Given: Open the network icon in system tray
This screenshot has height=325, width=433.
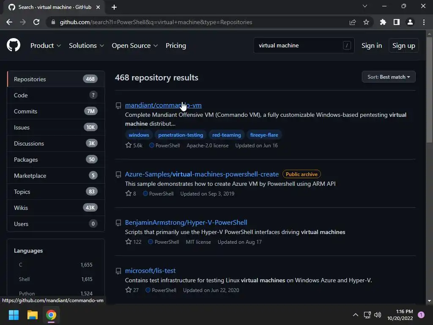Looking at the screenshot, I should click(367, 315).
